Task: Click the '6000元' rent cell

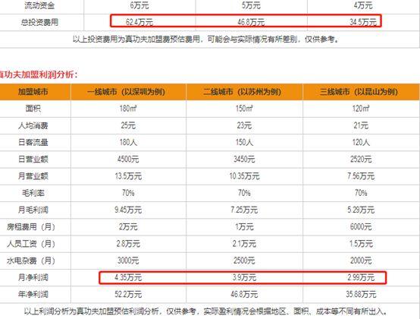Action: click(x=361, y=226)
